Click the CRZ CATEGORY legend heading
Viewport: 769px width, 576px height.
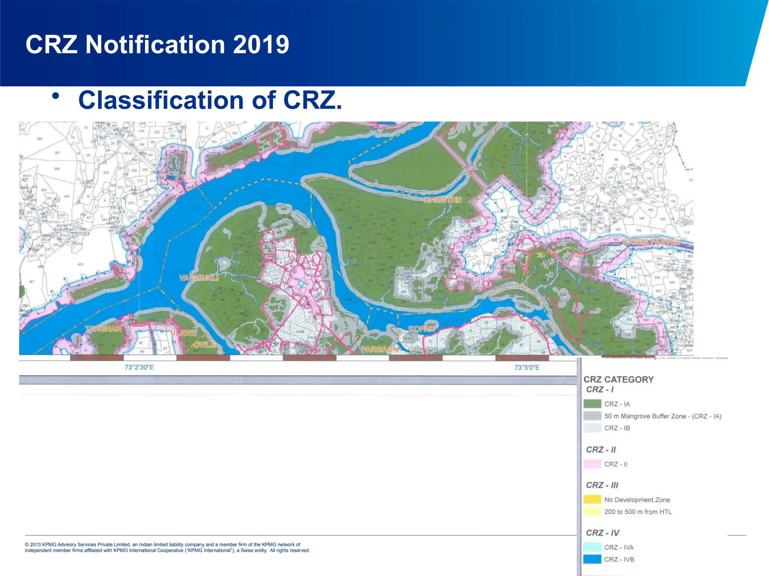pyautogui.click(x=618, y=379)
